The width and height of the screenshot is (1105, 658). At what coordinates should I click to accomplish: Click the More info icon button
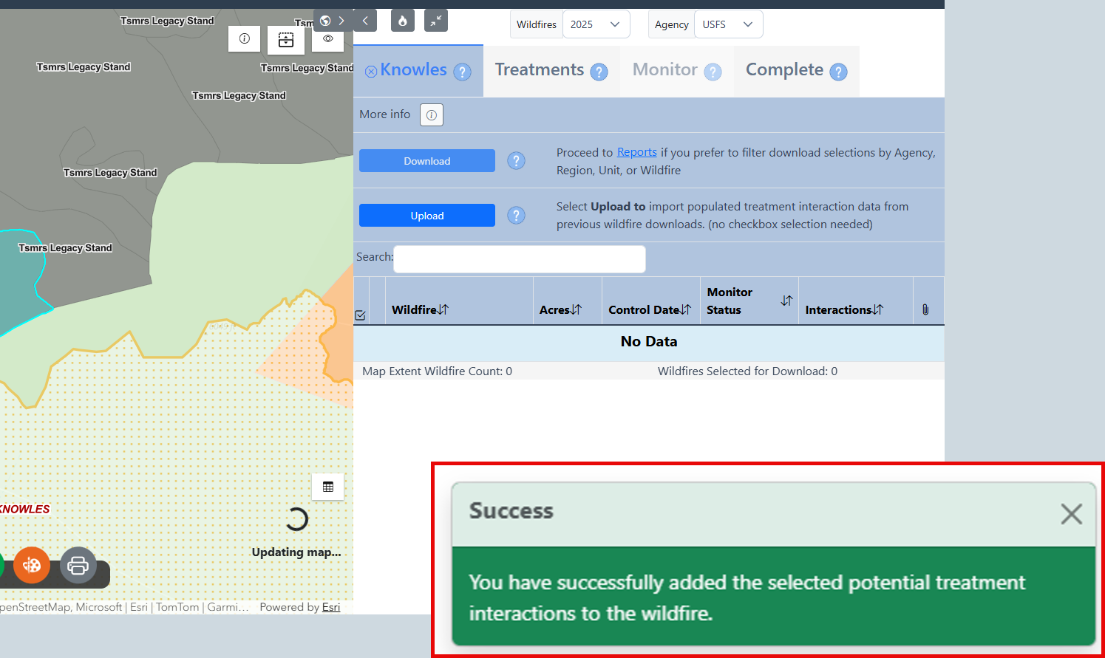(432, 114)
